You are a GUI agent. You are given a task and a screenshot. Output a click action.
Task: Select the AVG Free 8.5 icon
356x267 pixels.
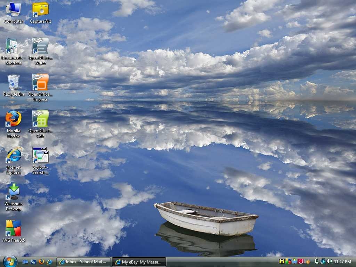point(14,231)
